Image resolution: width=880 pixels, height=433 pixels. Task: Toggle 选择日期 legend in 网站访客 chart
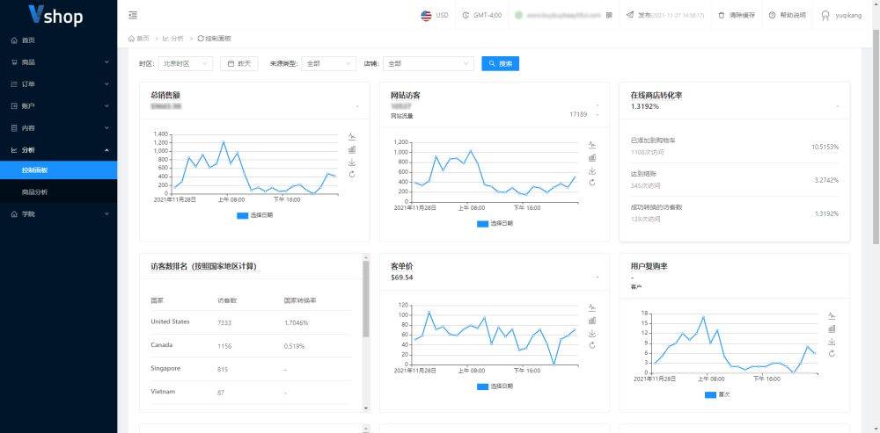(x=495, y=223)
